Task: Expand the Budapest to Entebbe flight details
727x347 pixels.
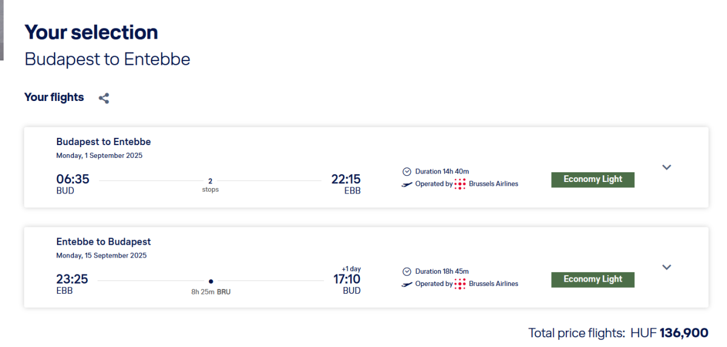Action: (x=666, y=167)
